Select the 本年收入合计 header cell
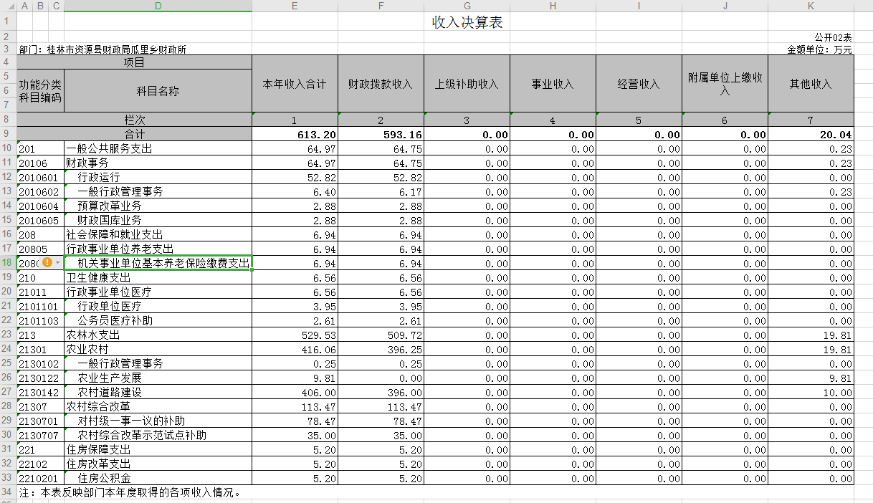This screenshot has width=873, height=503. [295, 84]
